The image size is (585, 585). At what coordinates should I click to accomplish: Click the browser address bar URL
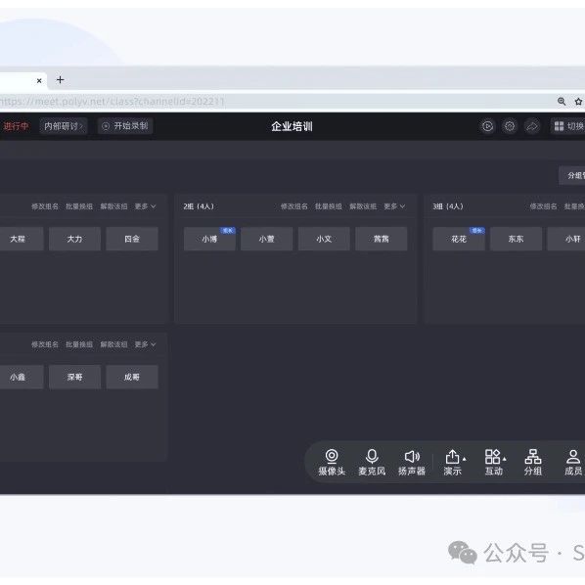pos(112,102)
